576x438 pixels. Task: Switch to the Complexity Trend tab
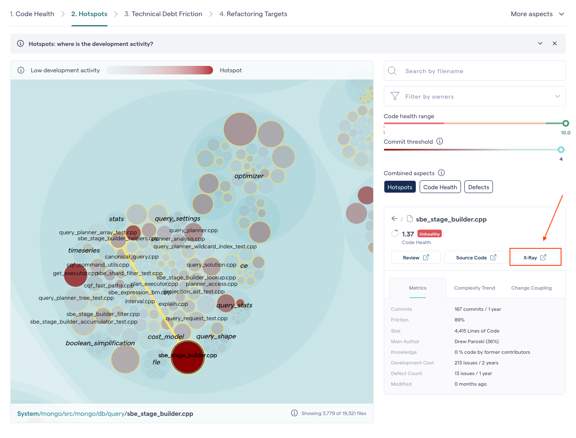474,288
